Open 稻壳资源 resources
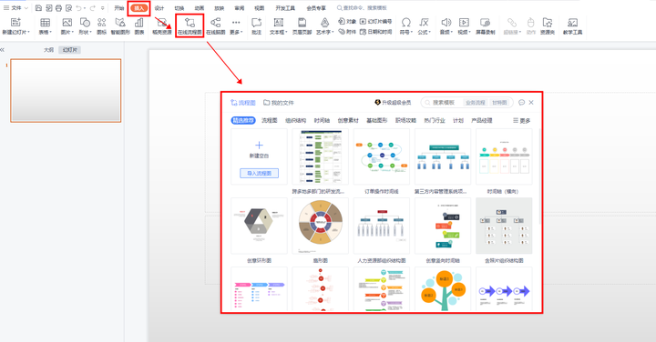The height and width of the screenshot is (342, 656). pyautogui.click(x=162, y=25)
